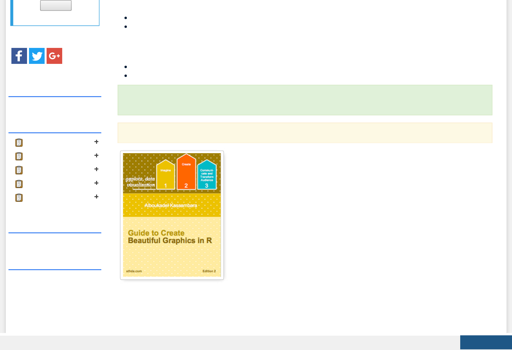The image size is (512, 350).
Task: Expand the fifth sidebar list item with plus
Action: 96,197
